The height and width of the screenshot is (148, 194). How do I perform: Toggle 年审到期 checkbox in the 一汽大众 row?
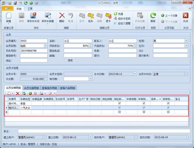[144, 108]
